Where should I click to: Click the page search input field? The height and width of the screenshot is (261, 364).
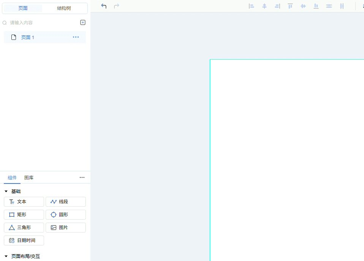pos(42,23)
